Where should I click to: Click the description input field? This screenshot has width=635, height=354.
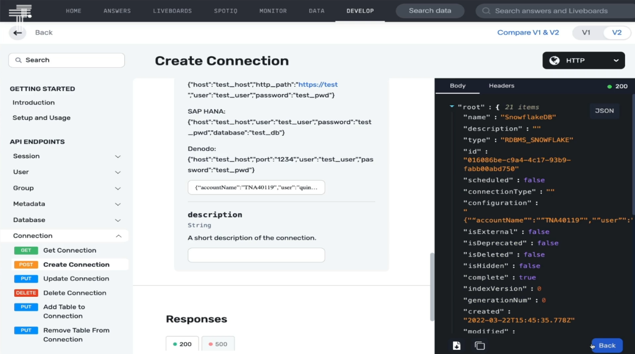[256, 255]
